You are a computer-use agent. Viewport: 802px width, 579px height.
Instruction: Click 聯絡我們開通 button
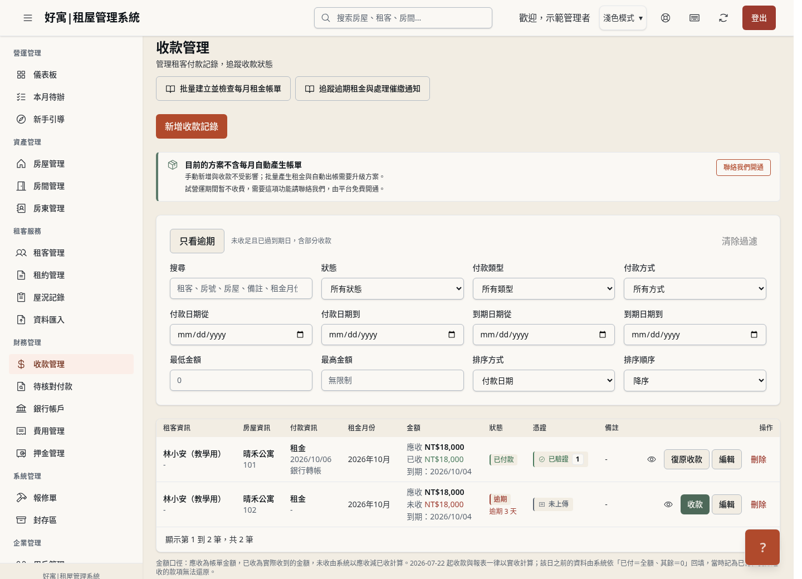pyautogui.click(x=744, y=168)
